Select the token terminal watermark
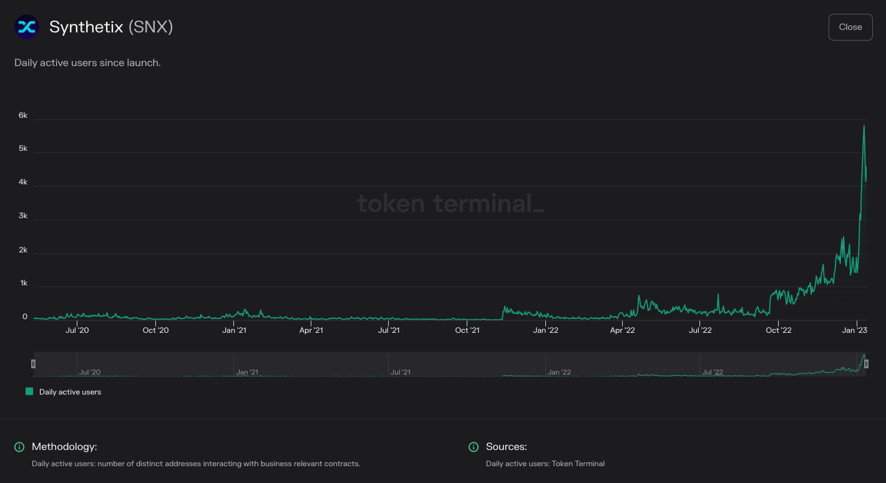The height and width of the screenshot is (483, 886). pos(450,204)
